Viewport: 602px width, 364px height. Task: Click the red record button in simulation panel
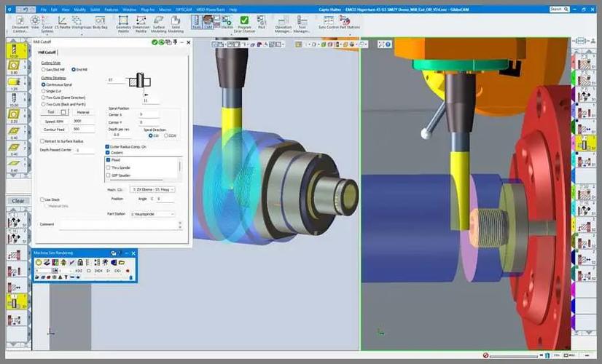click(x=128, y=271)
